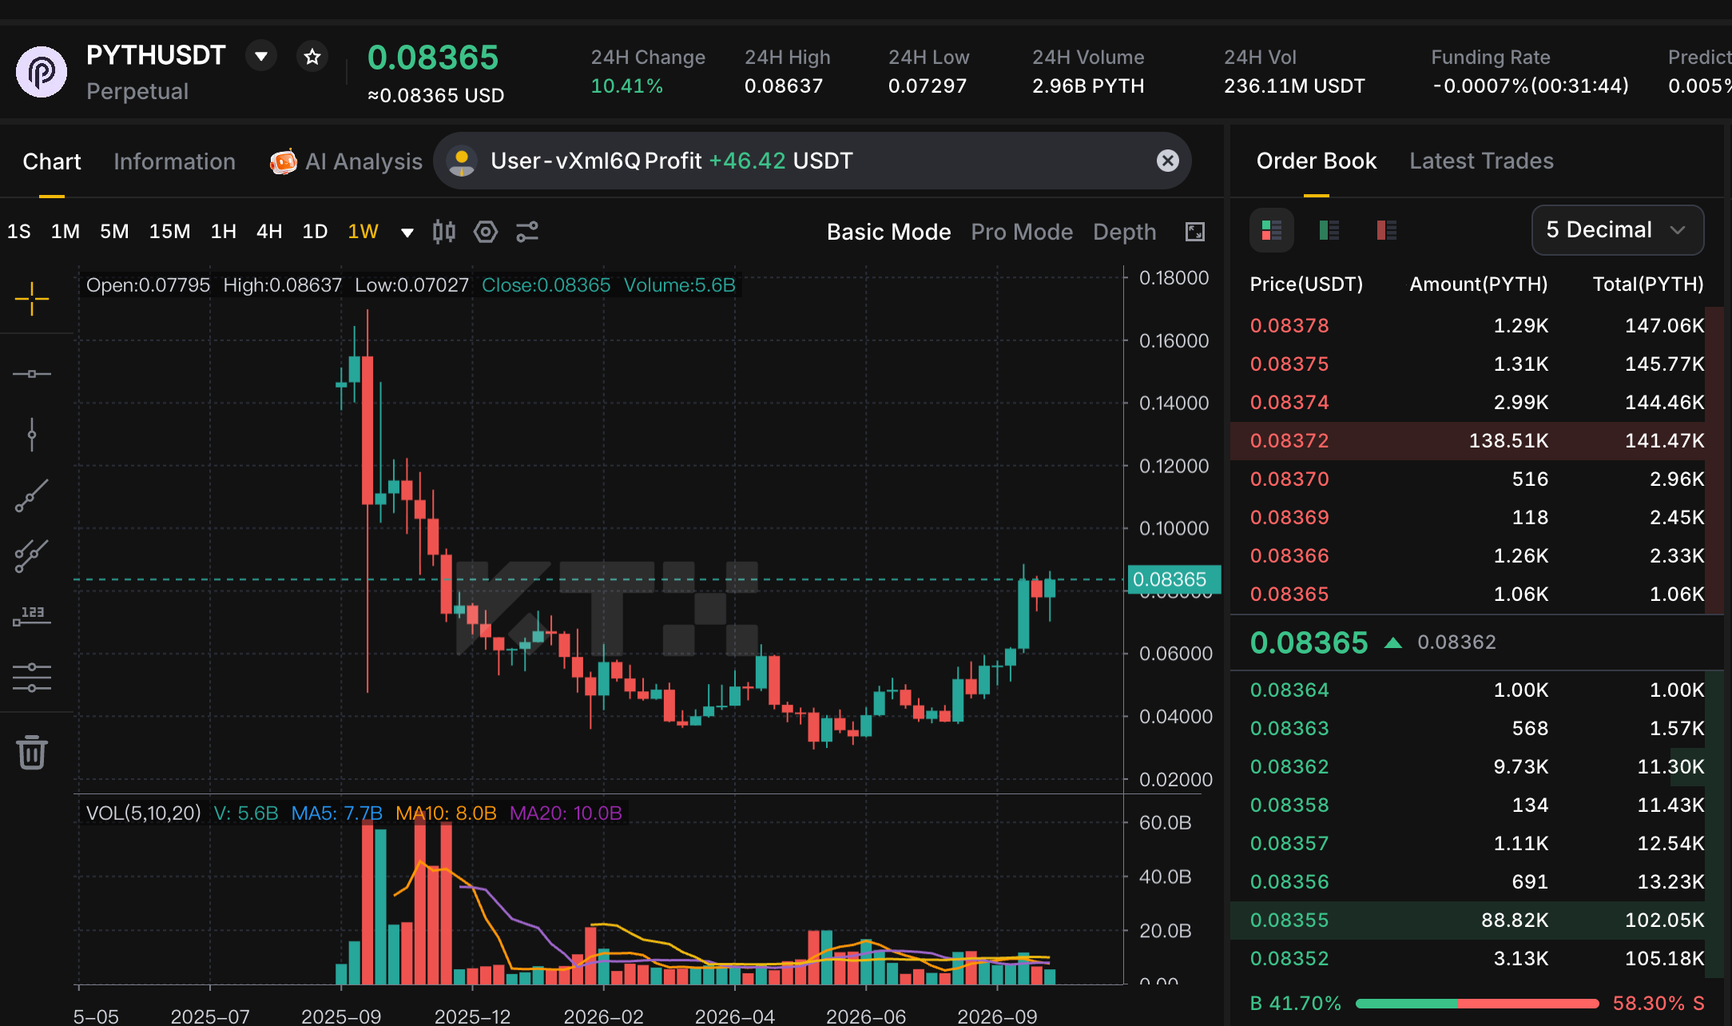Select the 4H timeframe

click(x=269, y=232)
